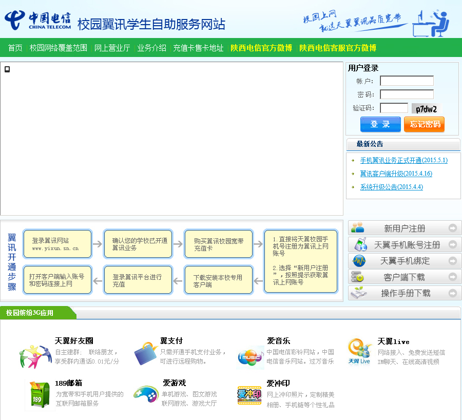
Task: Click step box 购买翼讯校园宽带充值卡
Action: 218,244
